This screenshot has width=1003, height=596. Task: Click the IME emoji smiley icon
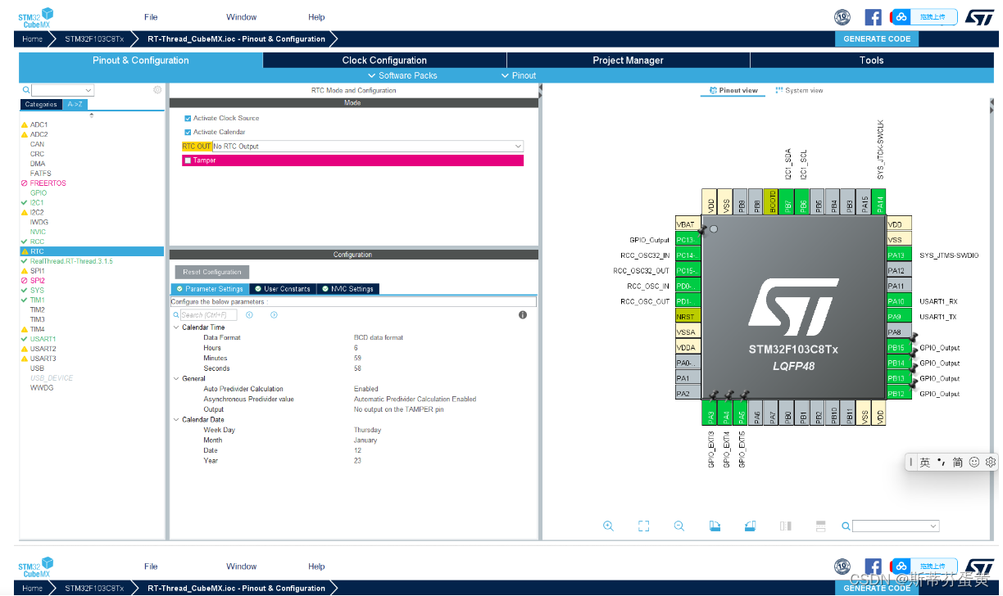pos(973,462)
